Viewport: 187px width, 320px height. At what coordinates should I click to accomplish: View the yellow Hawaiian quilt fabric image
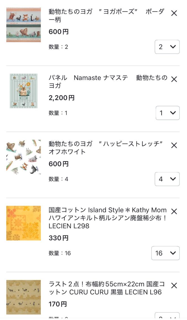coord(23,223)
